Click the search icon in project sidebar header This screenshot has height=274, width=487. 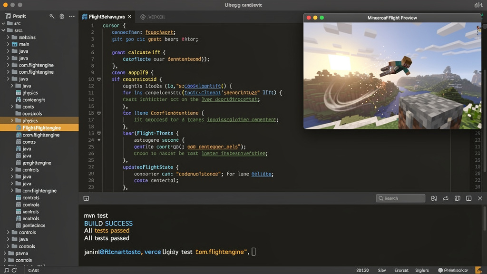[x=52, y=16]
